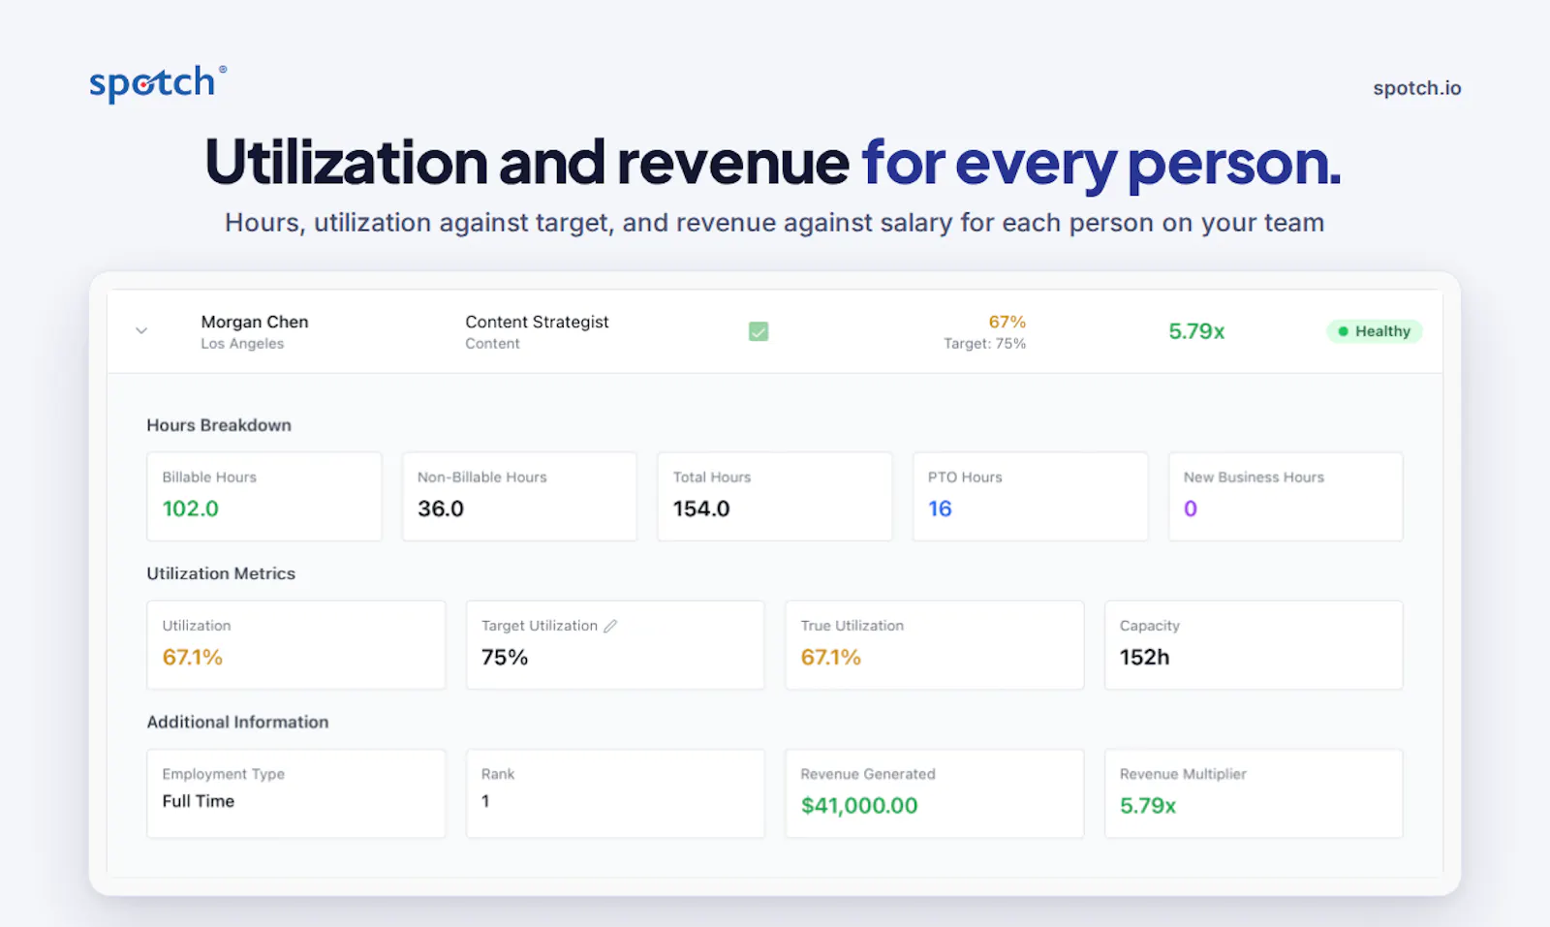
Task: Click the Additional Information heading
Action: coord(237,722)
